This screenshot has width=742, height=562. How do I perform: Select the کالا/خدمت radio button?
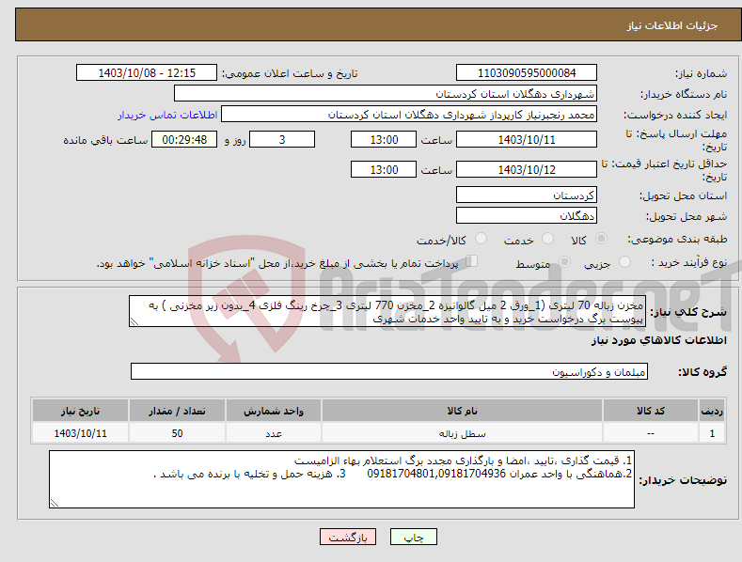[x=481, y=239]
